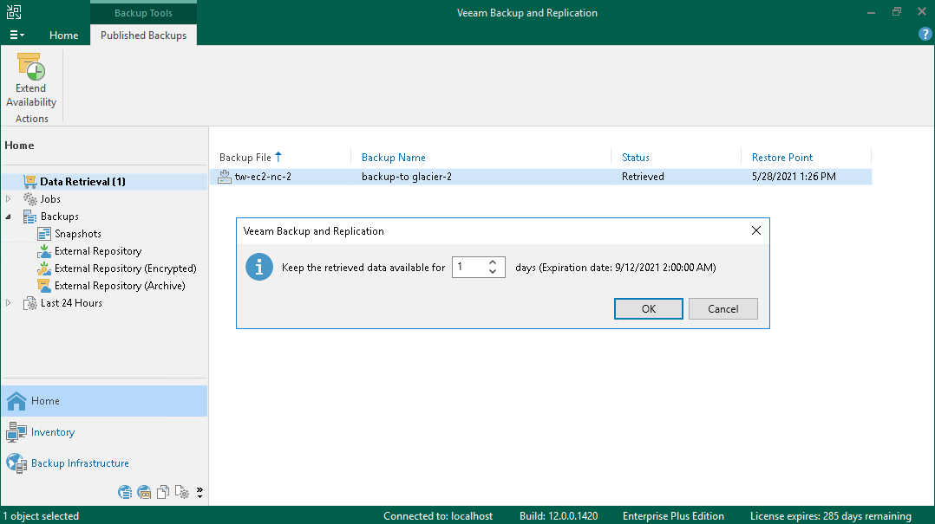Image resolution: width=935 pixels, height=524 pixels.
Task: Restore down the Veeam window
Action: click(x=896, y=12)
